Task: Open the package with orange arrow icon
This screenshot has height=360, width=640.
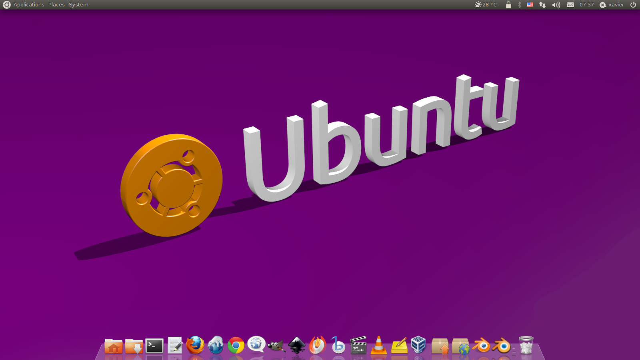Action: (x=440, y=346)
